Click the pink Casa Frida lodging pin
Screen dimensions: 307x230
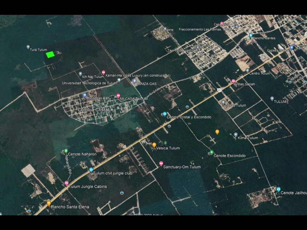click(222, 23)
